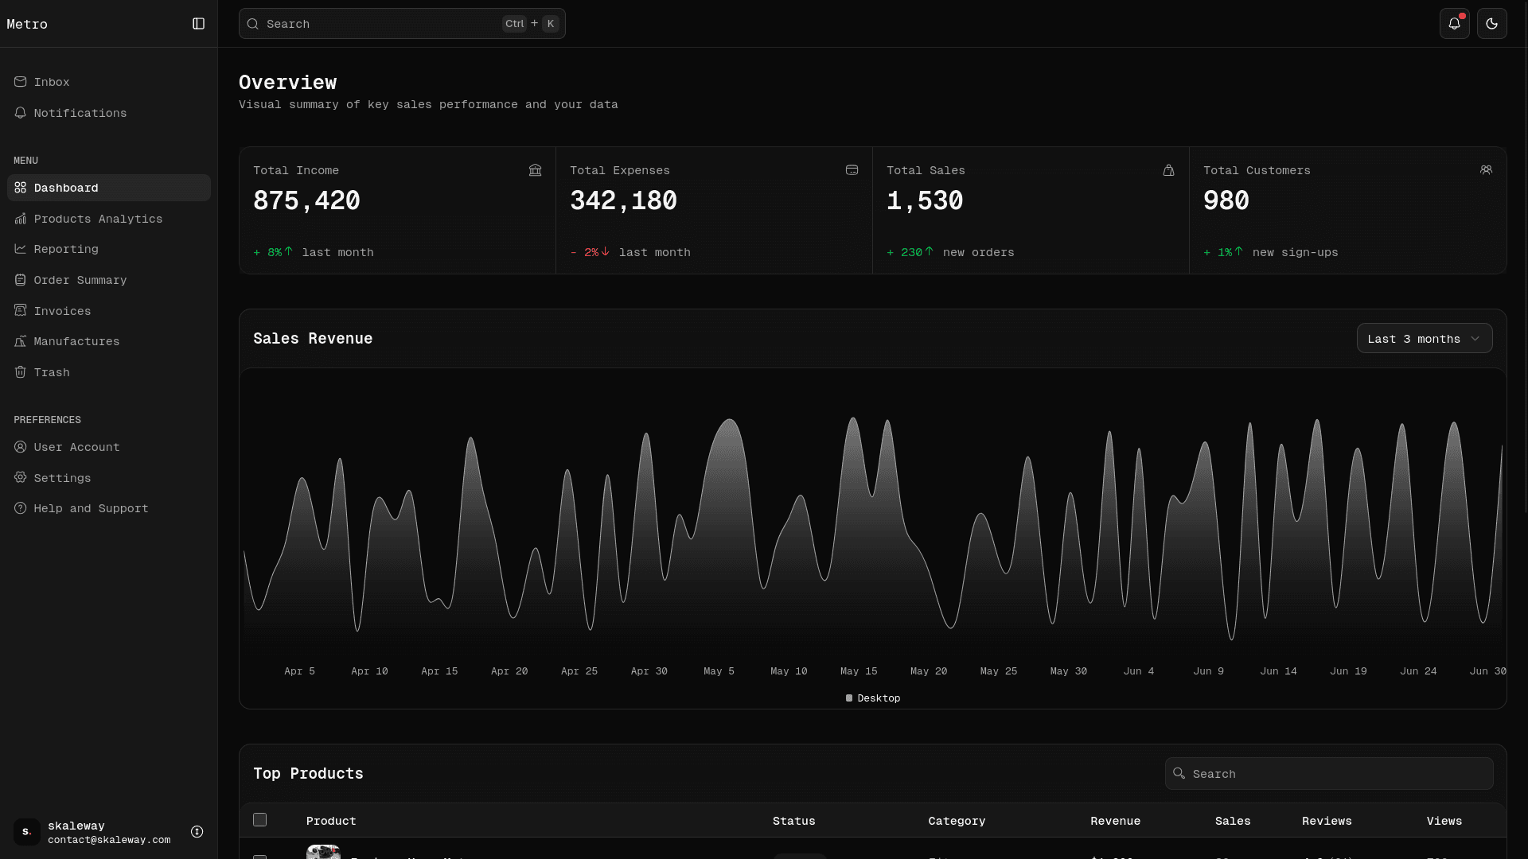1528x859 pixels.
Task: Open Products Analytics menu item
Action: click(98, 219)
